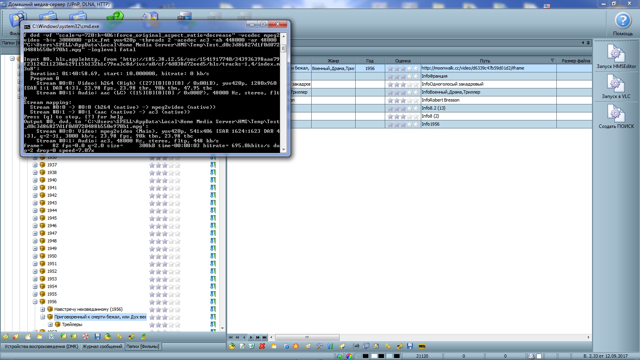Click the black color swatch in status bar
This screenshot has width=640, height=360.
[366, 356]
